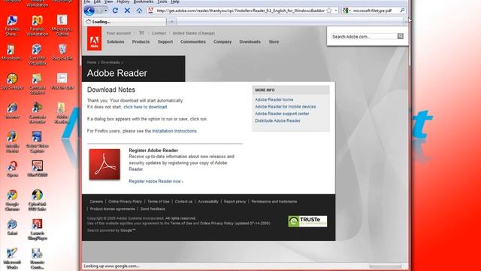Viewport: 481px width, 271px height.
Task: Open the list-all-tabs dropdown arrow
Action: [406, 22]
